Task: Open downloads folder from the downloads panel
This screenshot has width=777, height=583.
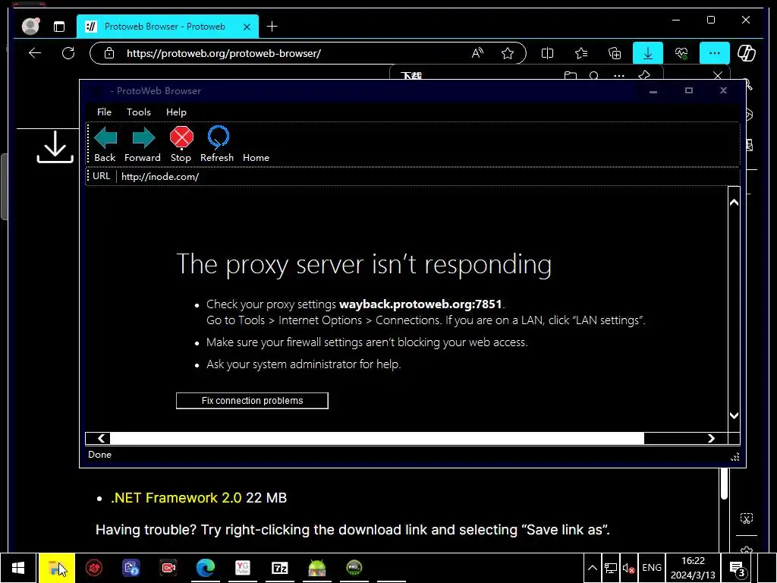Action: point(571,75)
